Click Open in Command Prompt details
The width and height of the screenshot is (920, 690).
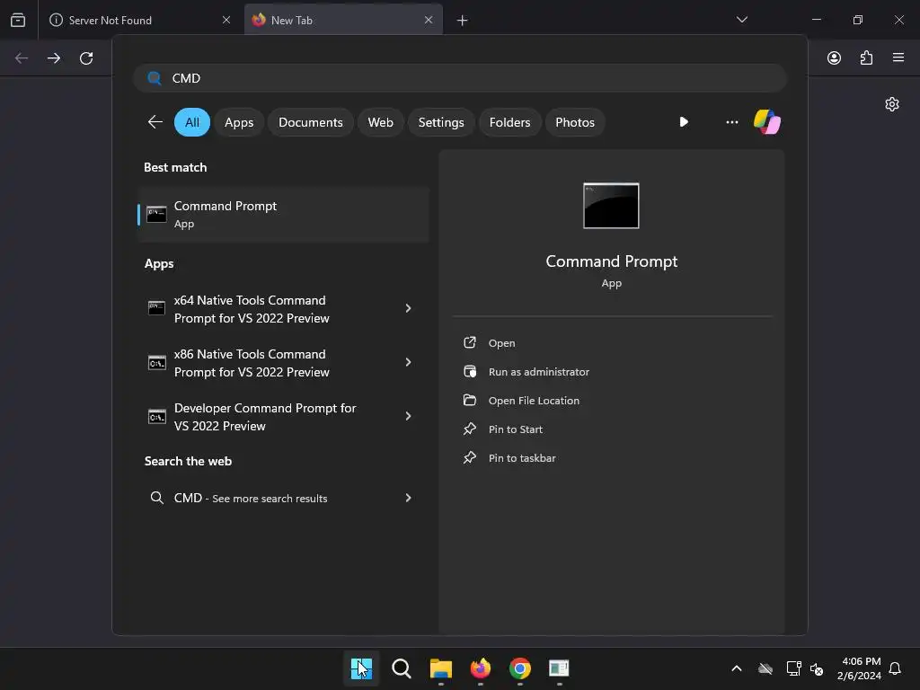(501, 343)
